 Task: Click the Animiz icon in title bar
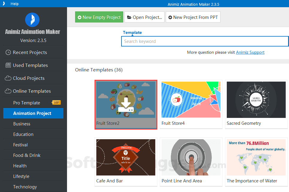(x=4, y=4)
